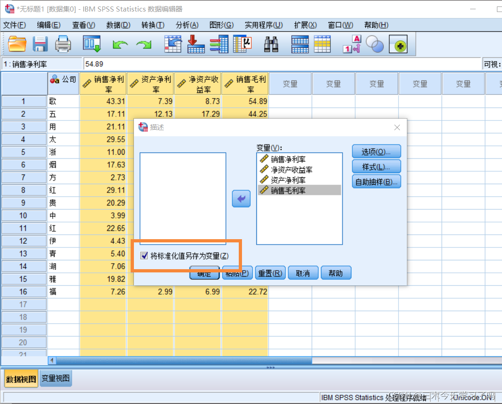Select row header number 16
The width and height of the screenshot is (502, 404).
coord(24,292)
